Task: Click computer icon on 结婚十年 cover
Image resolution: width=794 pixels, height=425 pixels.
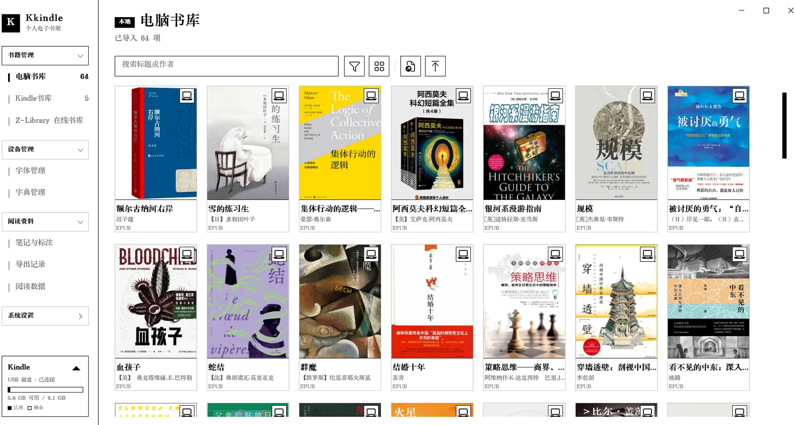Action: click(463, 254)
